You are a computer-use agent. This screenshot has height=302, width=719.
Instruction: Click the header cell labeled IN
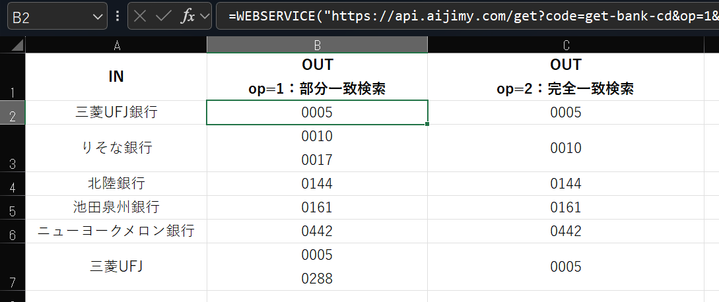[116, 76]
